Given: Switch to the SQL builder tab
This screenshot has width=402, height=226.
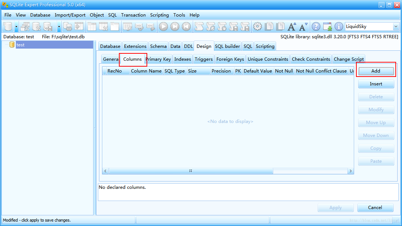Looking at the screenshot, I should click(x=228, y=46).
